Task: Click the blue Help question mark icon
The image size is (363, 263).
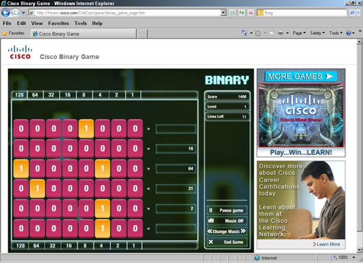Action: point(349,33)
